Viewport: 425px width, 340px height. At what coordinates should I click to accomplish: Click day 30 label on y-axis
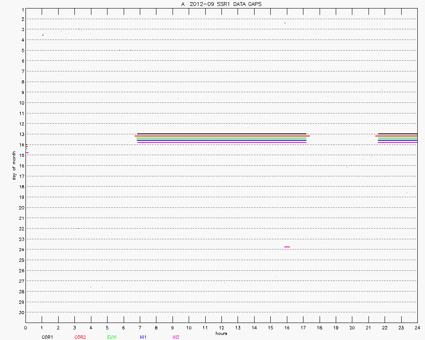pos(21,312)
